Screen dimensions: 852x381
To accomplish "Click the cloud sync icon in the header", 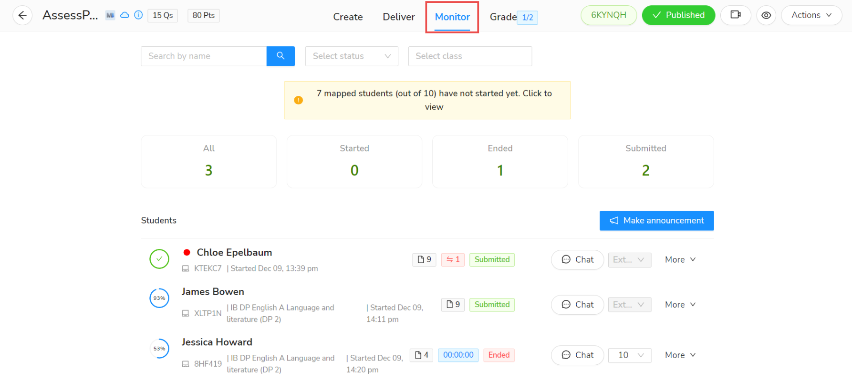I will tap(125, 15).
